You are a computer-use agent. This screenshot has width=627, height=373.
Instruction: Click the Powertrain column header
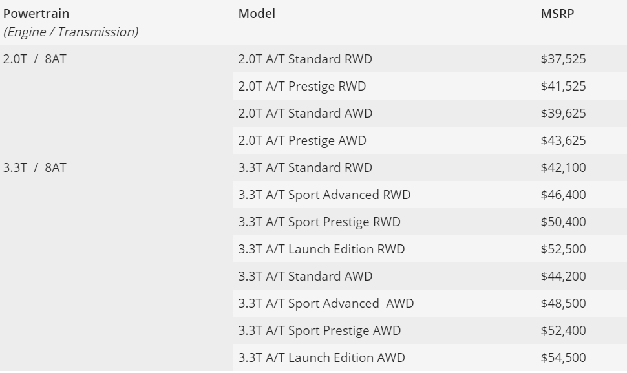[36, 14]
